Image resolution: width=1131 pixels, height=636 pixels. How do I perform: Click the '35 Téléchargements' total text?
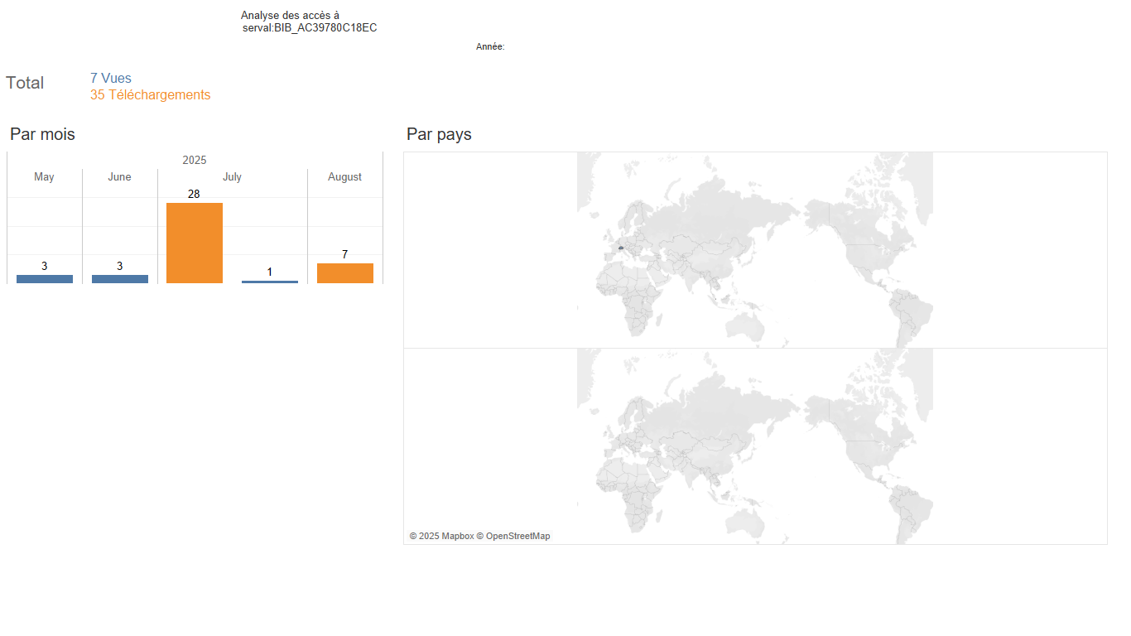(x=151, y=95)
